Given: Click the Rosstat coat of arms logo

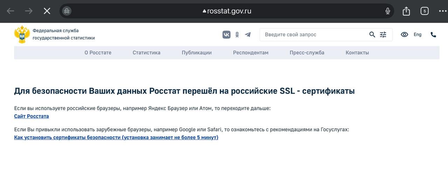Looking at the screenshot, I should click(x=22, y=35).
